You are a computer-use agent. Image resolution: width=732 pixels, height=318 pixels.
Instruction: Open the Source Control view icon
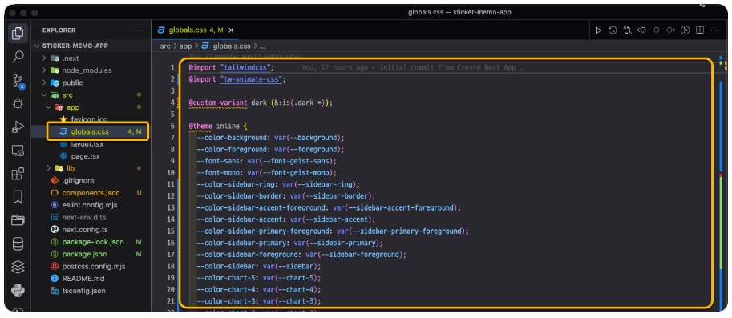tap(18, 81)
